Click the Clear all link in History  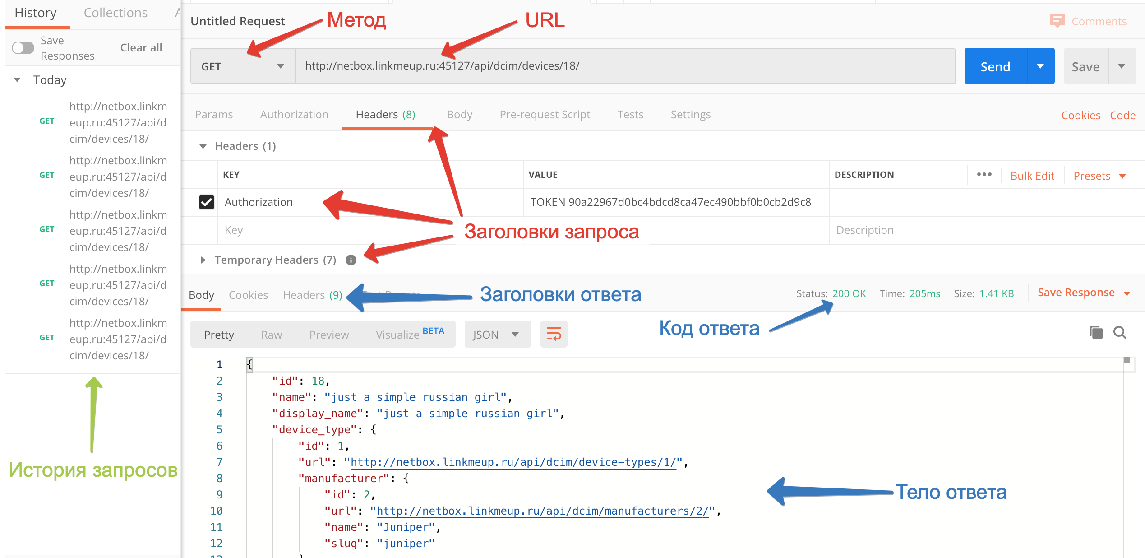(x=141, y=47)
